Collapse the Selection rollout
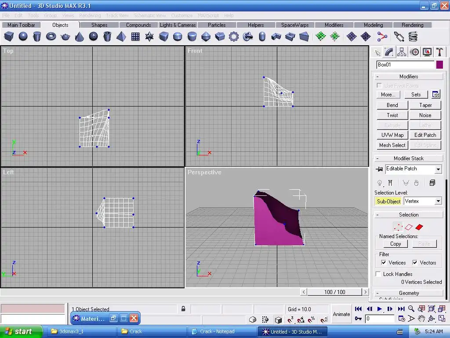Image resolution: width=450 pixels, height=338 pixels. (409, 215)
